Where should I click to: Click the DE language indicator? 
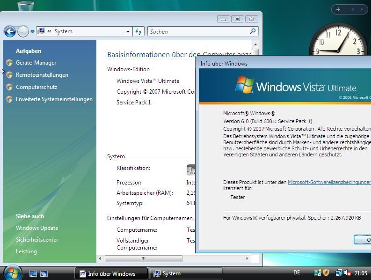(297, 273)
